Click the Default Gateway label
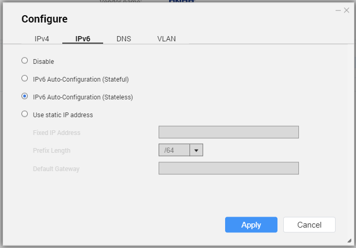Screen dimensions: 356x248 pyautogui.click(x=56, y=168)
